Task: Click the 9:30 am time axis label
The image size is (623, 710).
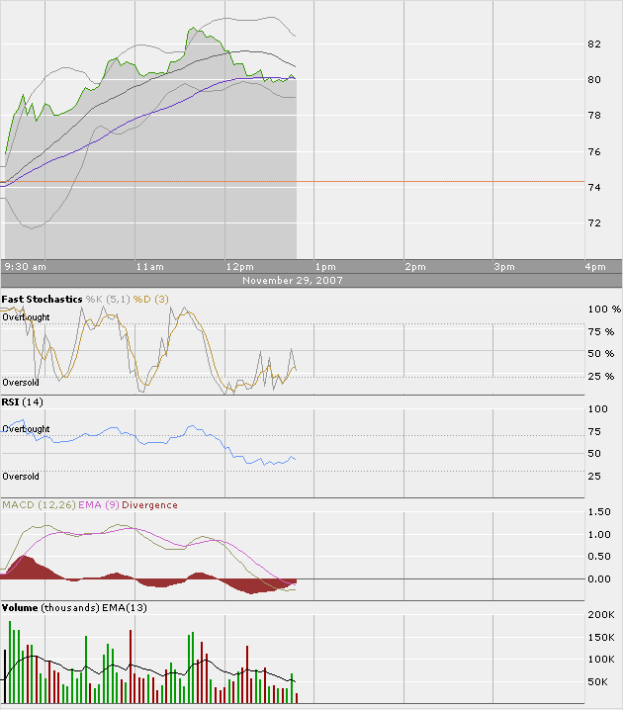Action: tap(26, 267)
